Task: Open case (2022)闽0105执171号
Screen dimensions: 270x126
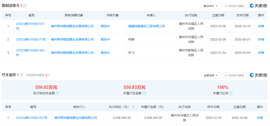Action: pyautogui.click(x=31, y=39)
